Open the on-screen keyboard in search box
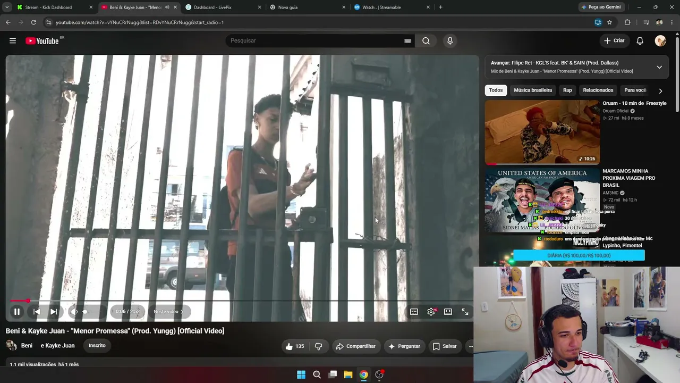This screenshot has width=680, height=383. [407, 41]
